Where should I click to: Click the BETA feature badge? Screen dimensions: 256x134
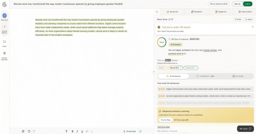point(168,60)
